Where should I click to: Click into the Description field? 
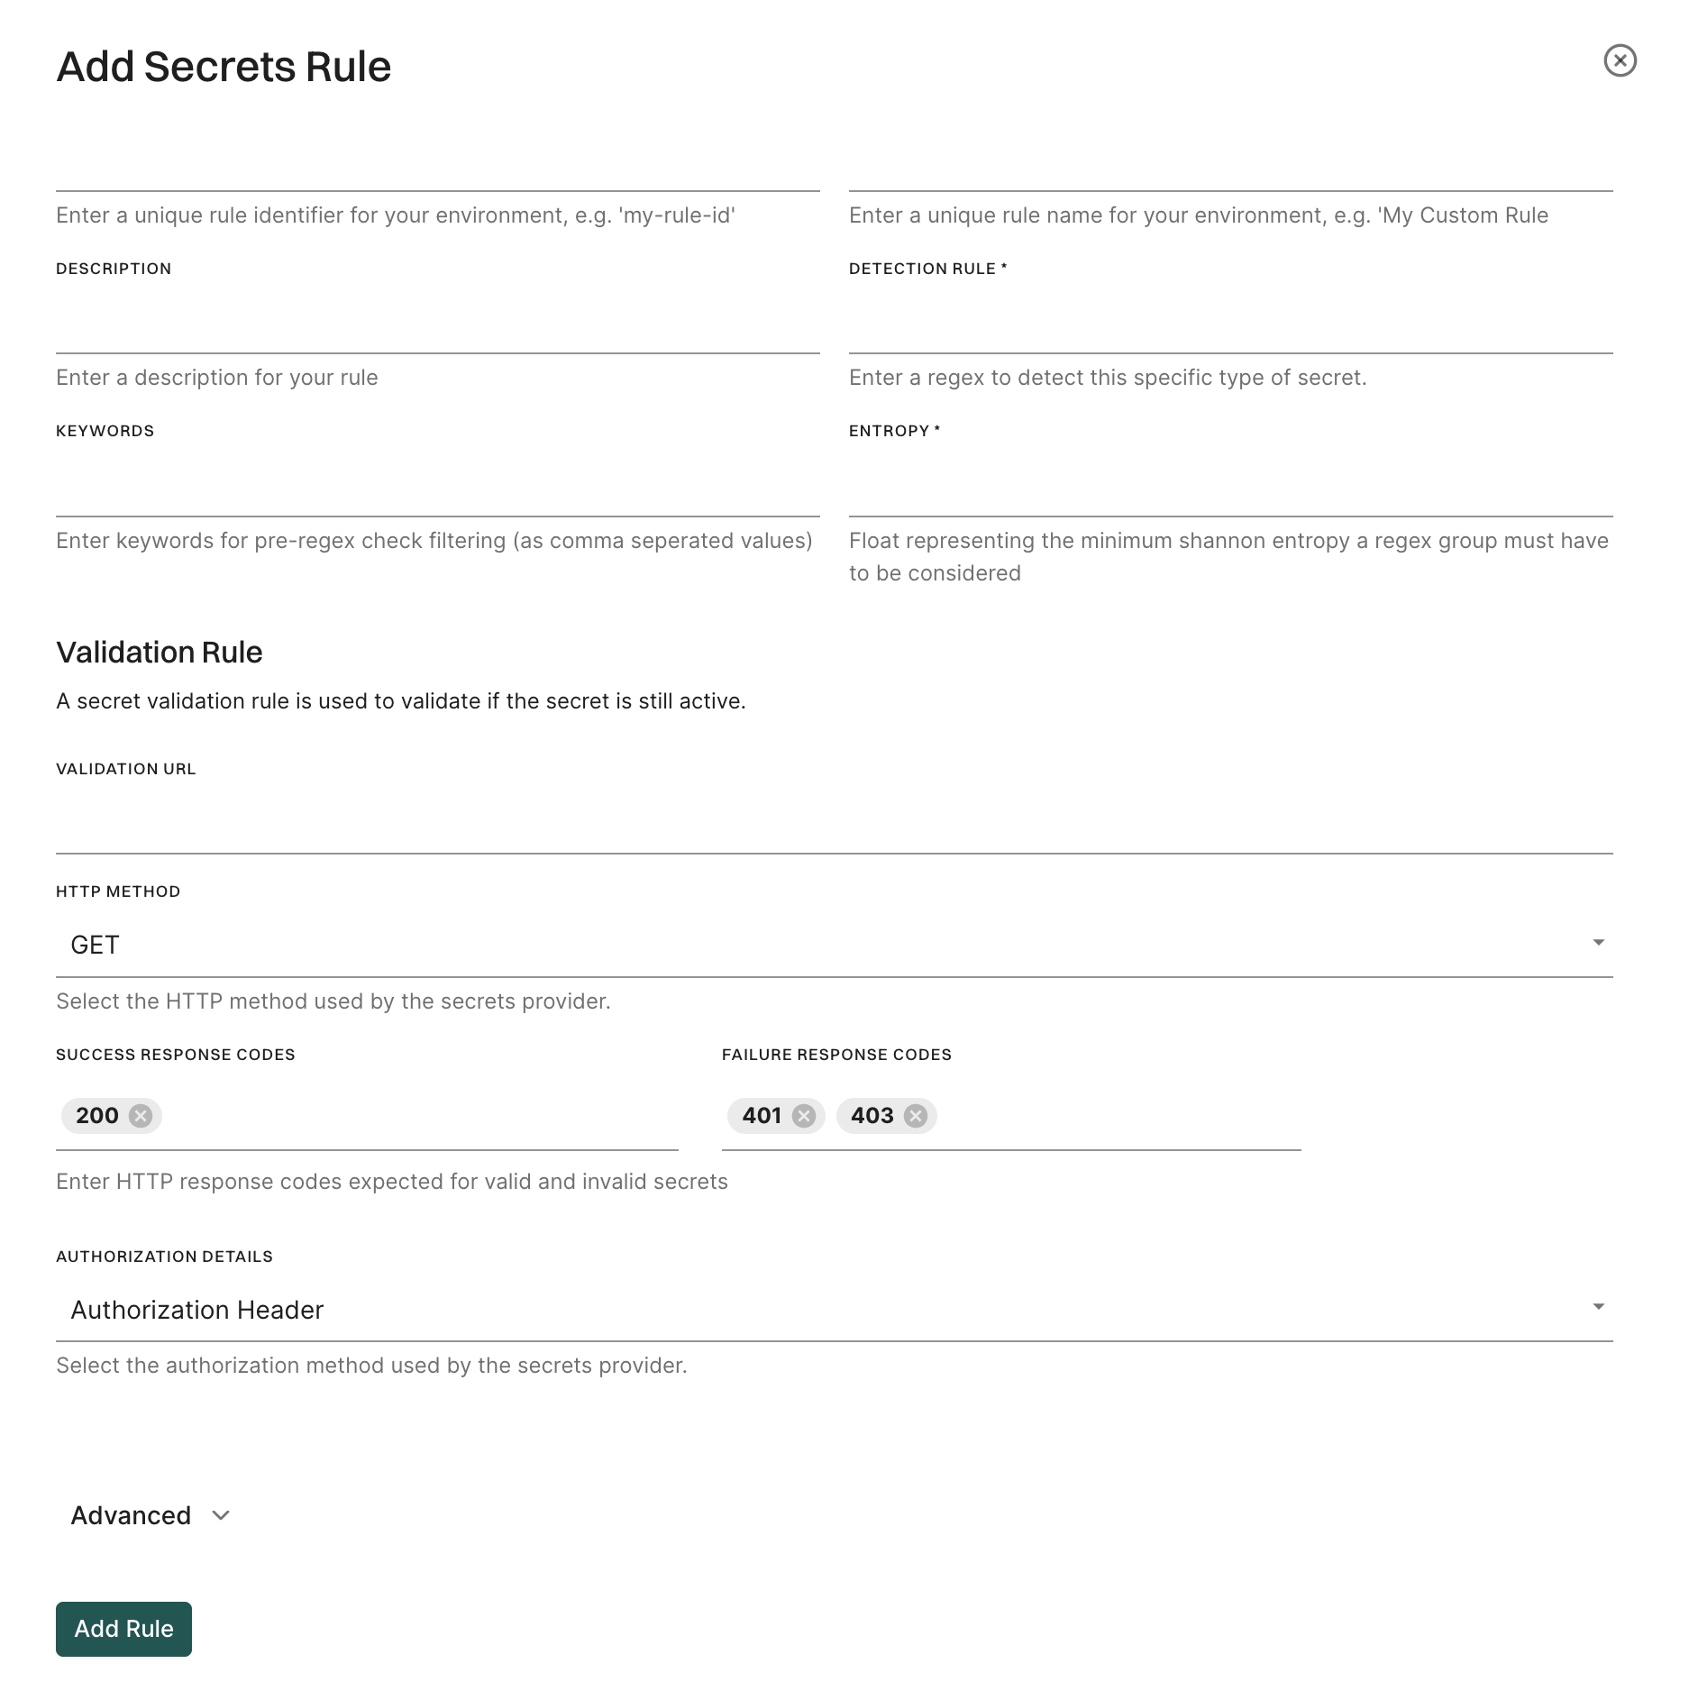(437, 326)
